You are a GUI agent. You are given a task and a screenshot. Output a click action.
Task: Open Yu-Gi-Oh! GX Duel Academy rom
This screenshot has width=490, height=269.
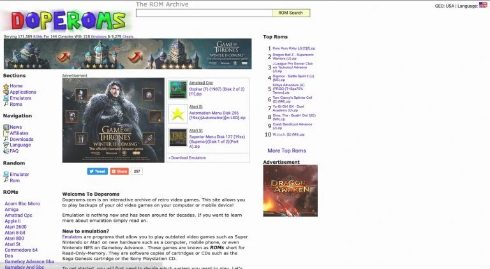[288, 108]
